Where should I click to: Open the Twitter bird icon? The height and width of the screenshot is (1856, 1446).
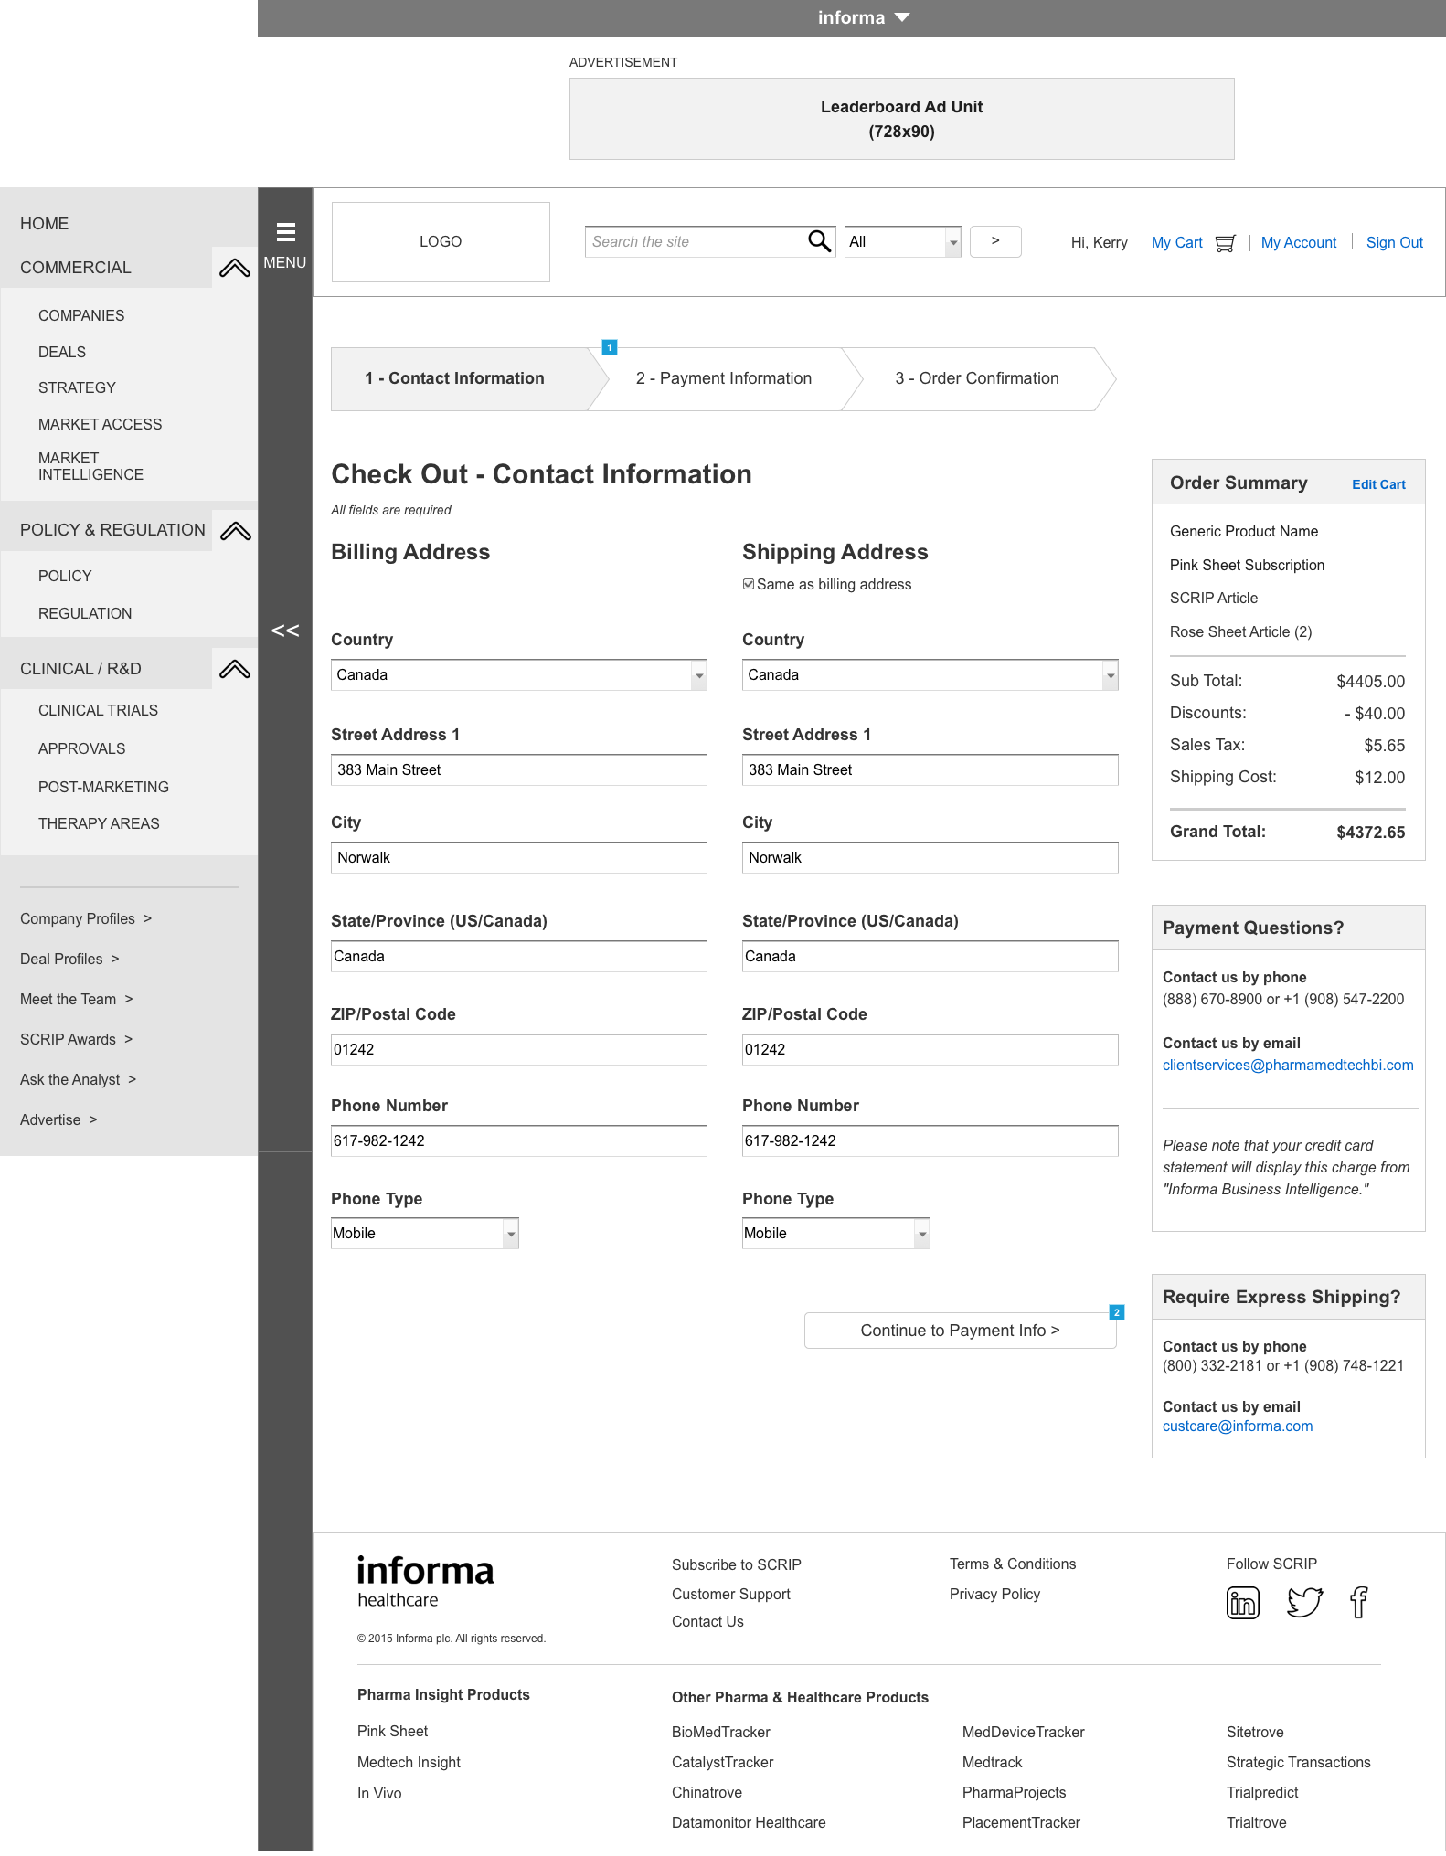(x=1304, y=1602)
